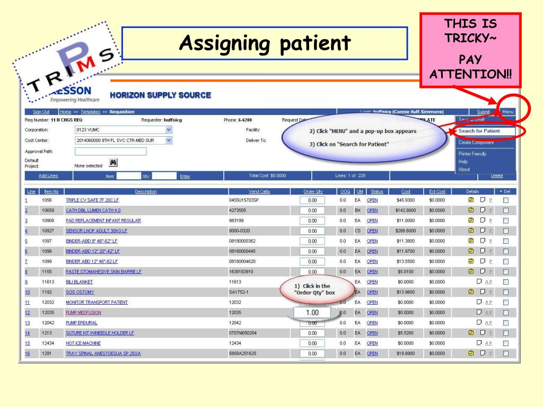Open yellow details icon for SUTURE KIT row
The width and height of the screenshot is (543, 407).
pyautogui.click(x=471, y=333)
